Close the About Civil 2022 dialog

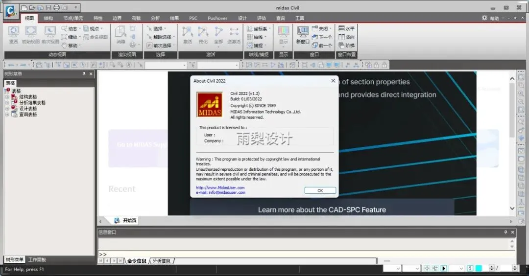(x=333, y=81)
